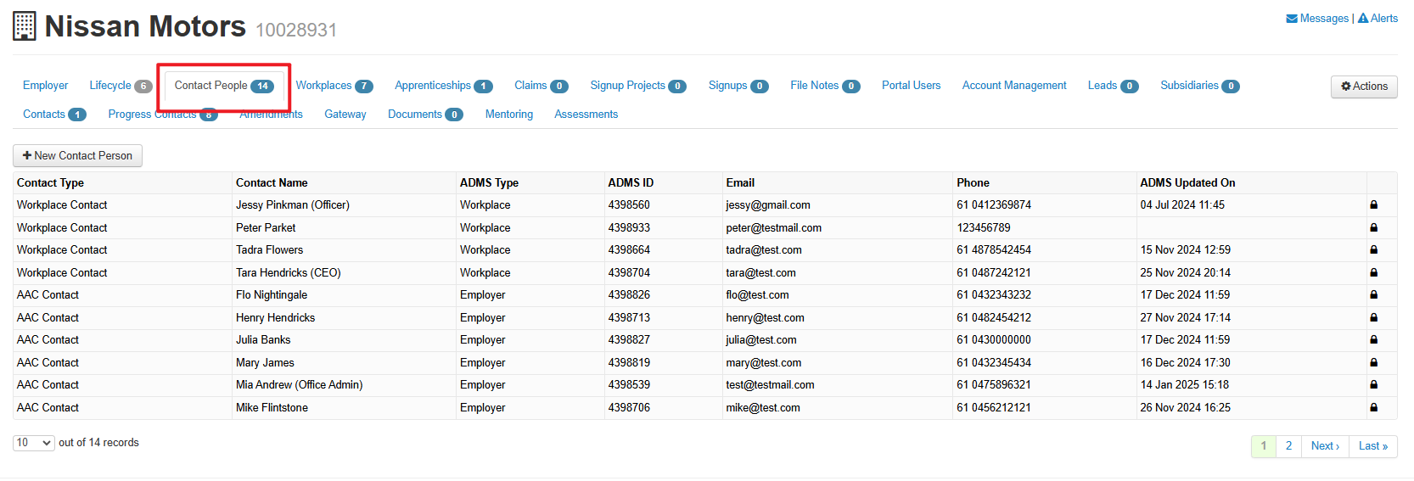Open the Assessments tab
The height and width of the screenshot is (481, 1414).
[586, 115]
